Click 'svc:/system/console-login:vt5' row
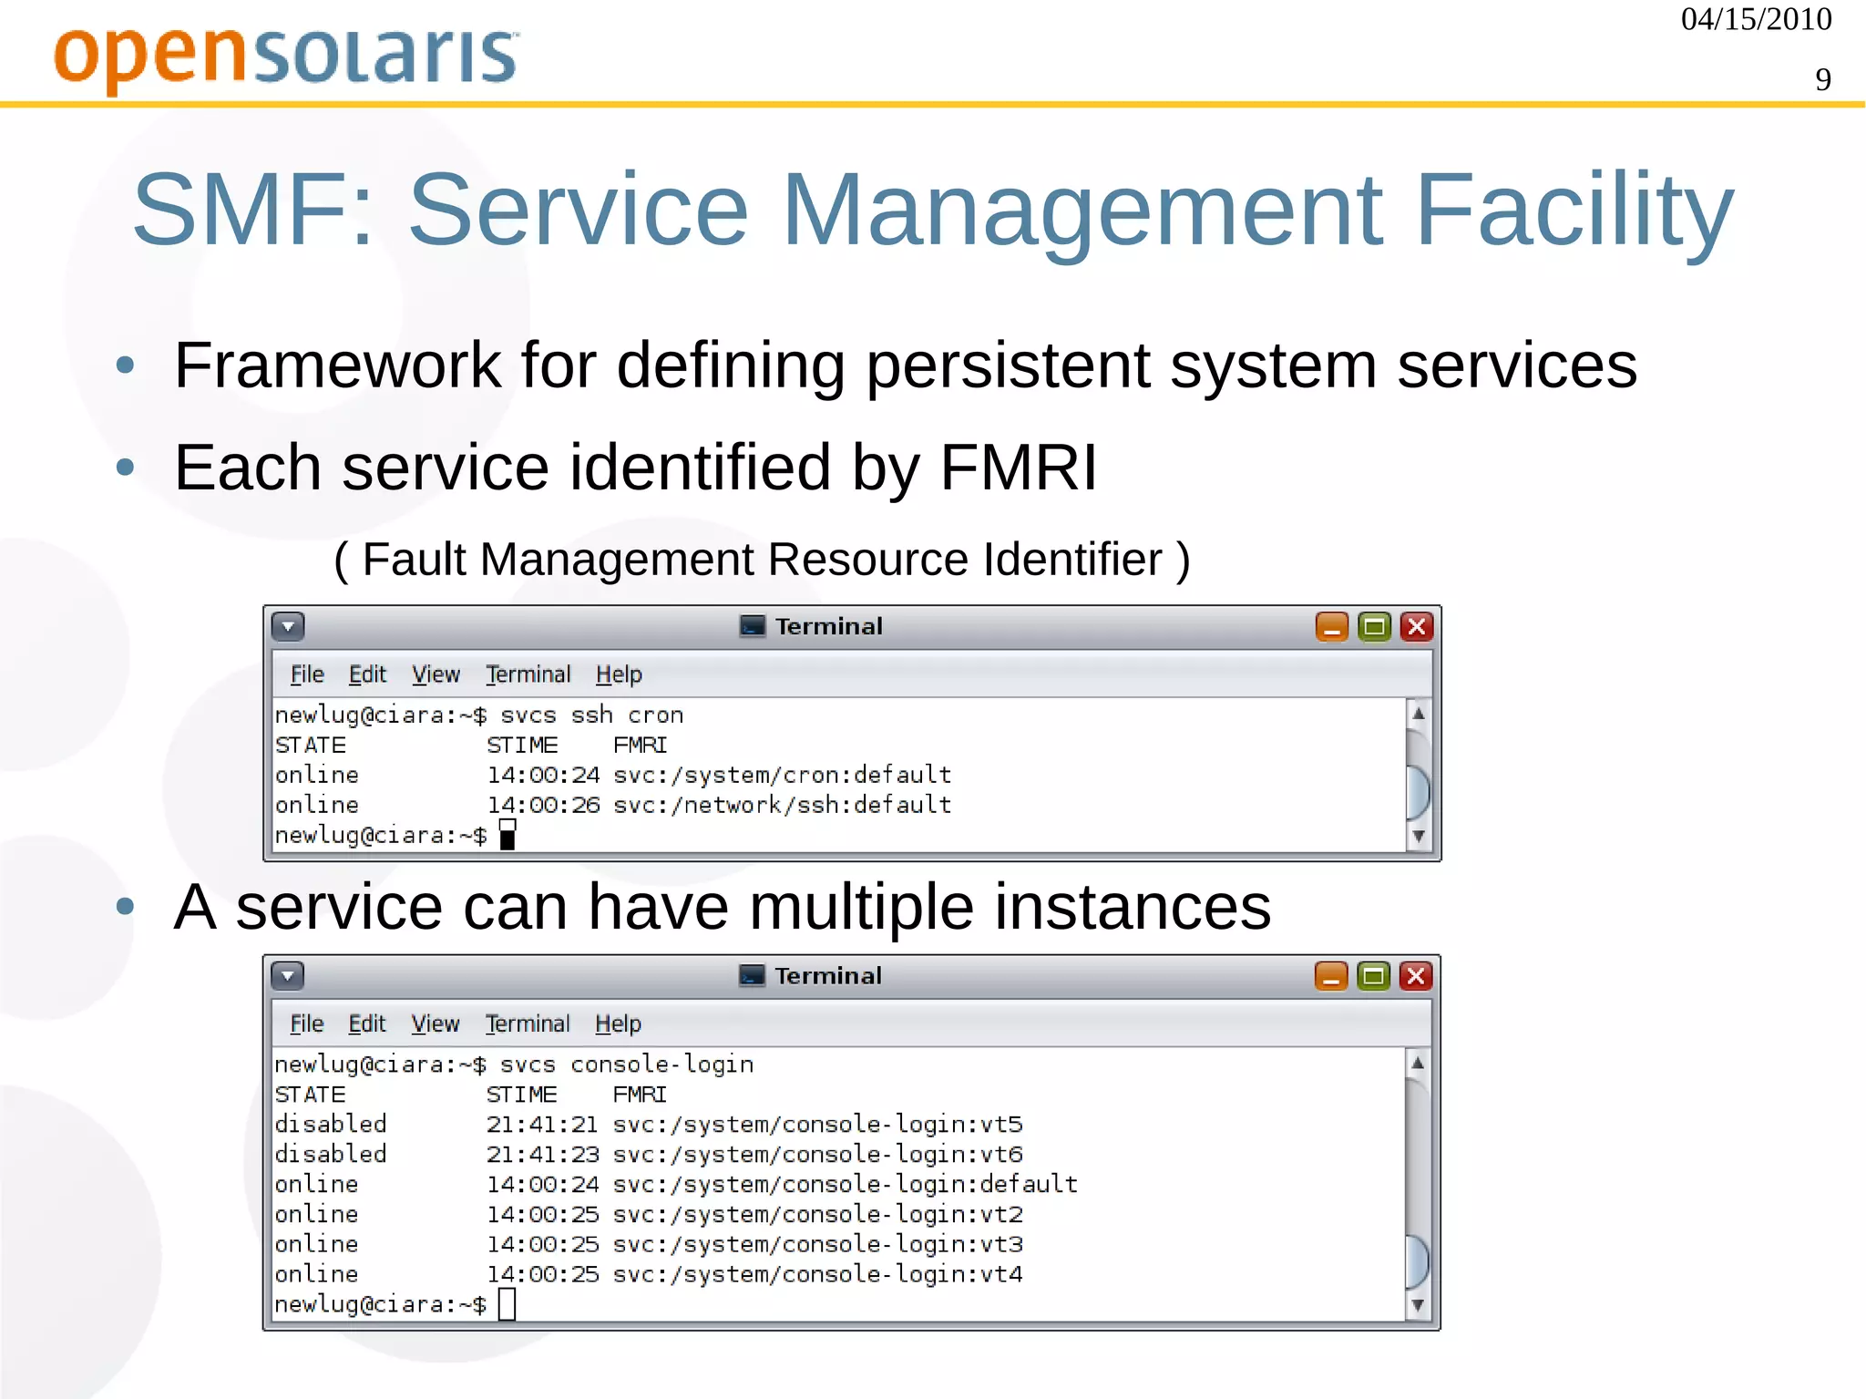This screenshot has height=1399, width=1866. coord(649,1125)
